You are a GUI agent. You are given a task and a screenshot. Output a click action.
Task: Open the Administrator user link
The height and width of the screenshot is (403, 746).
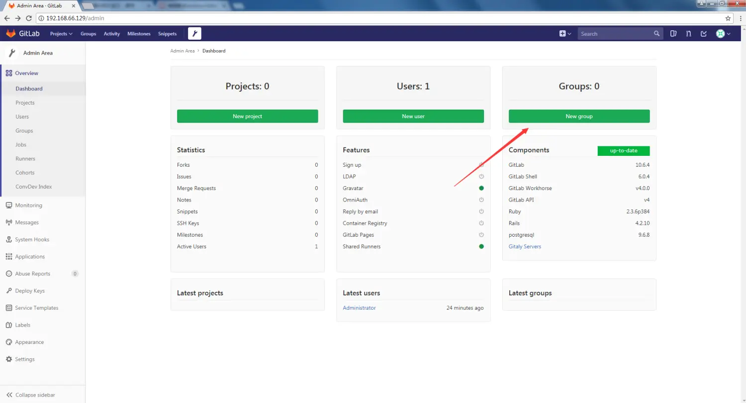(x=359, y=308)
